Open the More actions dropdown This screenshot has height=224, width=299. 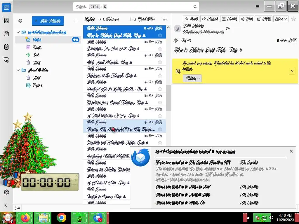(281, 19)
